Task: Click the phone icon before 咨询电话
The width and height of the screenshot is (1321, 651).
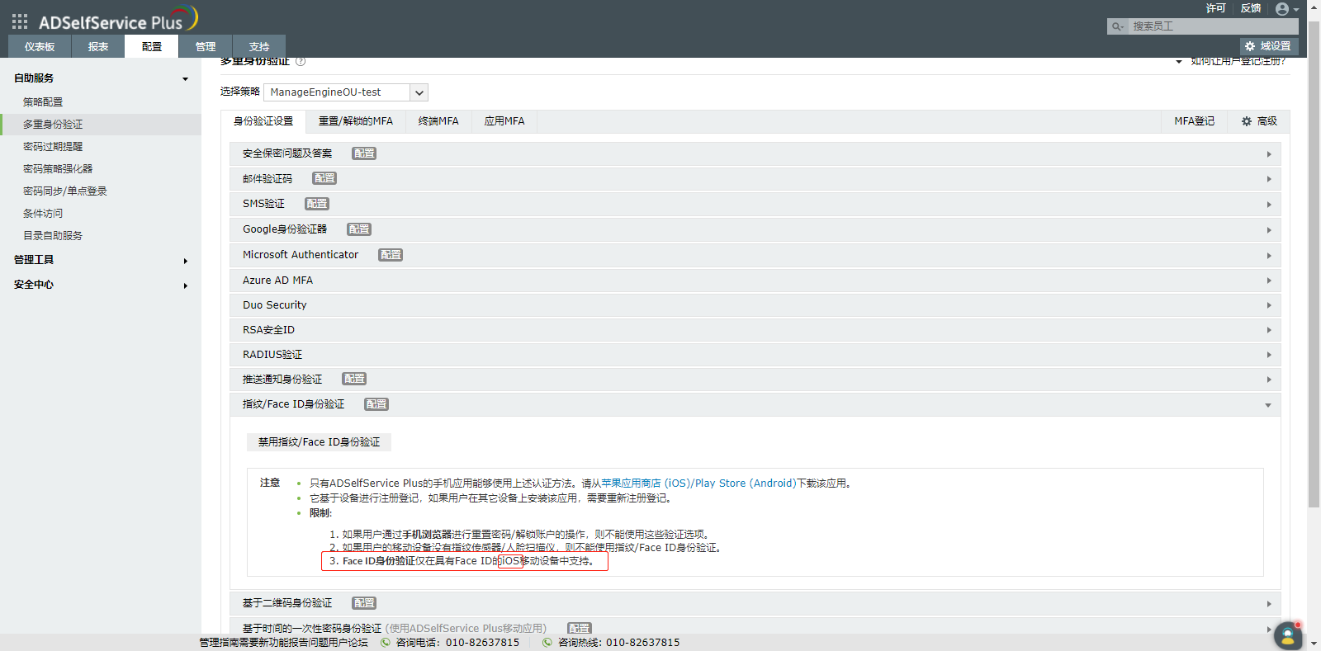Action: tap(386, 642)
